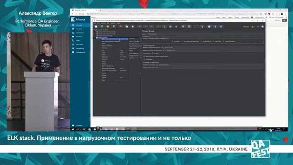Click the Start no pauses toolbar icon
Viewport: 293px width, 165px height.
click(x=164, y=27)
